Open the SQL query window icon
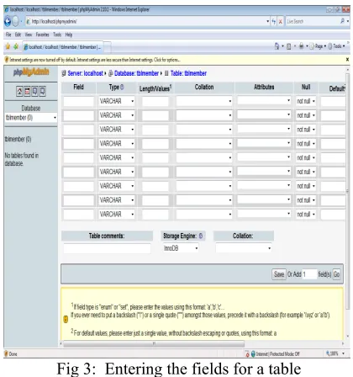Viewport: 353px width, 377px height. click(x=27, y=91)
